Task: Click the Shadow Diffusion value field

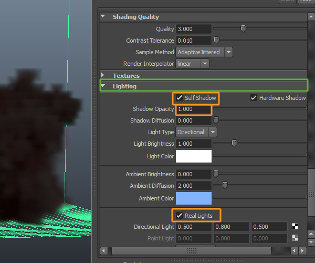Action: 194,120
